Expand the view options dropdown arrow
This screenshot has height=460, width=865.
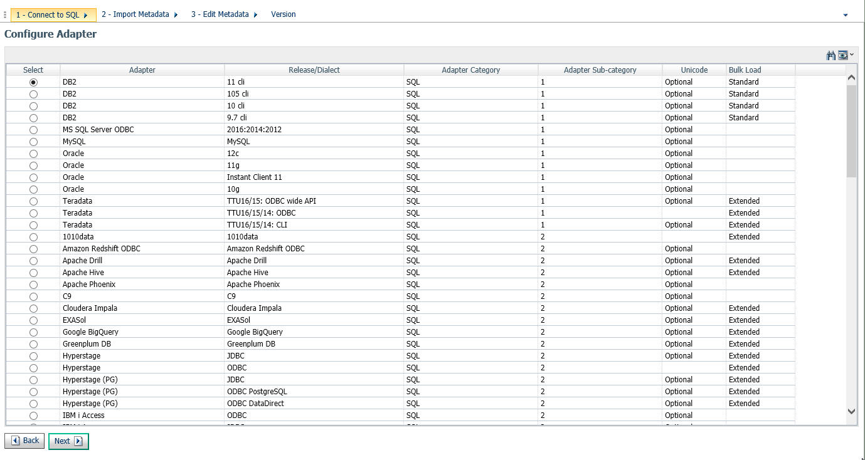tap(852, 55)
